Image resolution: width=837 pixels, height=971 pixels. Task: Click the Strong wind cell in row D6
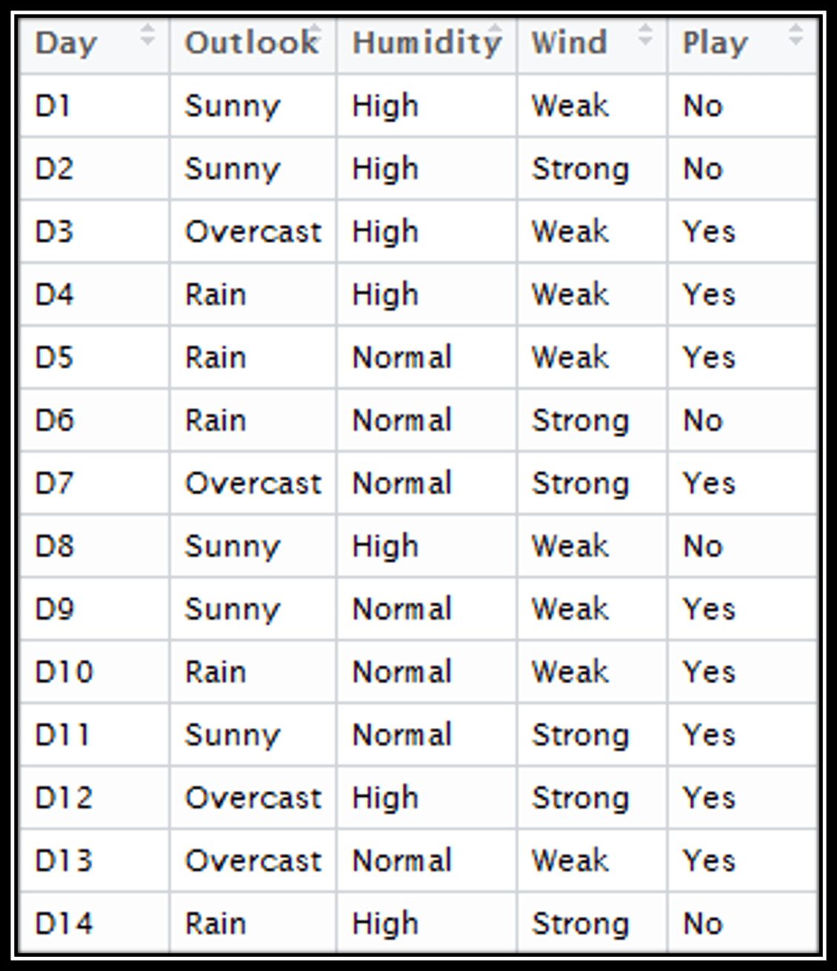tap(580, 421)
